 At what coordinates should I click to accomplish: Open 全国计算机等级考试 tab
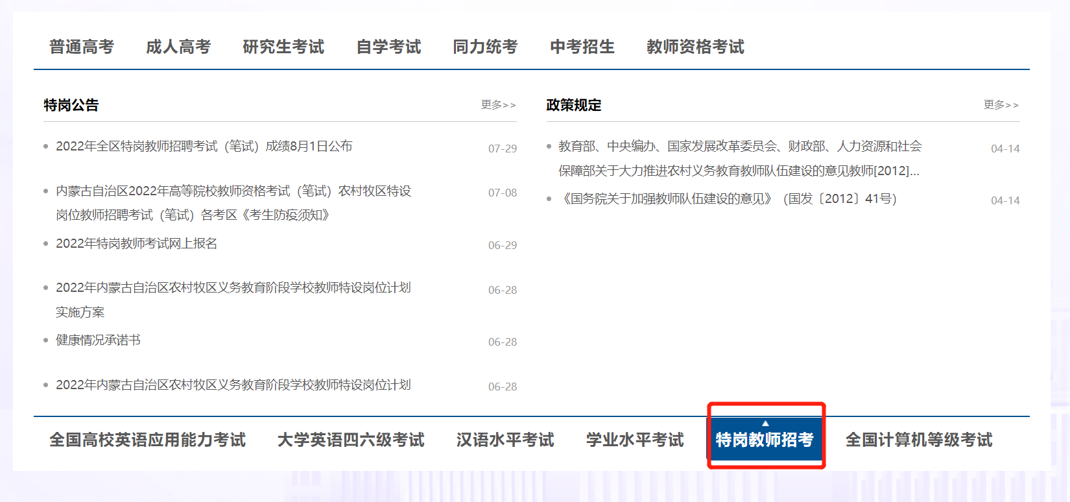pyautogui.click(x=918, y=440)
